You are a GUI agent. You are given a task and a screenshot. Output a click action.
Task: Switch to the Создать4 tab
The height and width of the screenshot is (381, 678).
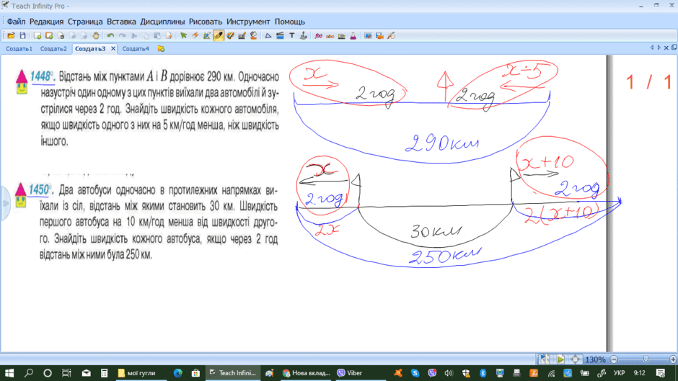tap(136, 49)
